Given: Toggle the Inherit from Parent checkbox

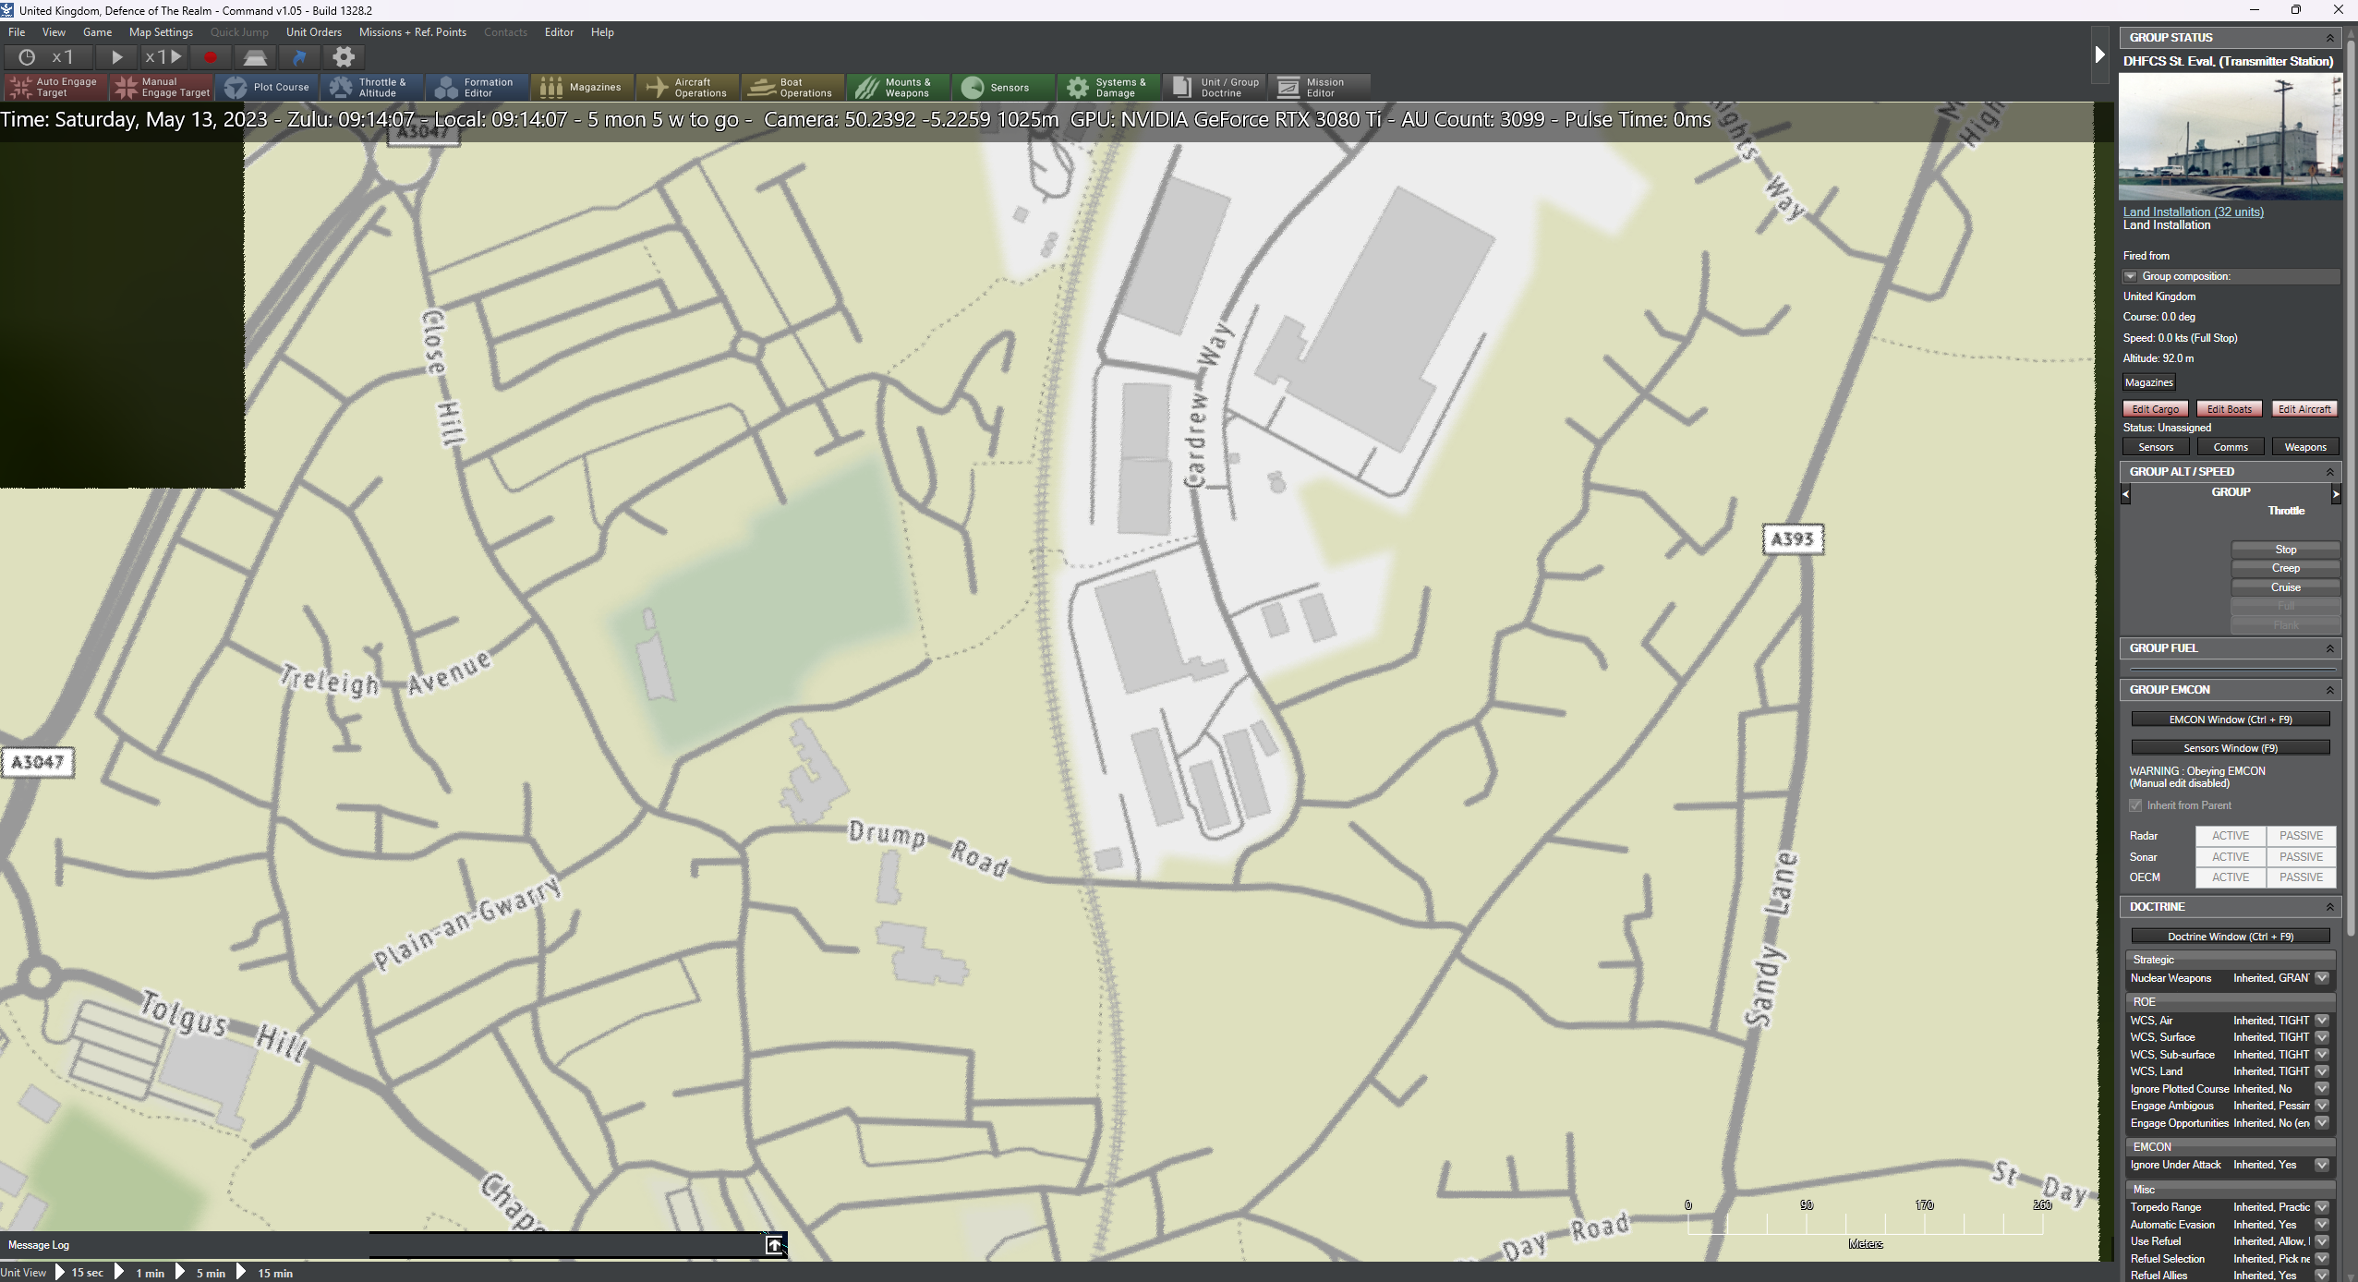Looking at the screenshot, I should click(x=2135, y=805).
